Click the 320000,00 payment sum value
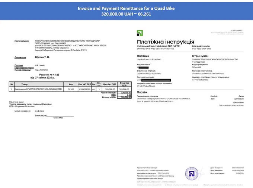The image size is (253, 188). pos(239,99)
